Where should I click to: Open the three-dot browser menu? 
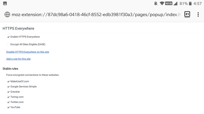[198, 14]
